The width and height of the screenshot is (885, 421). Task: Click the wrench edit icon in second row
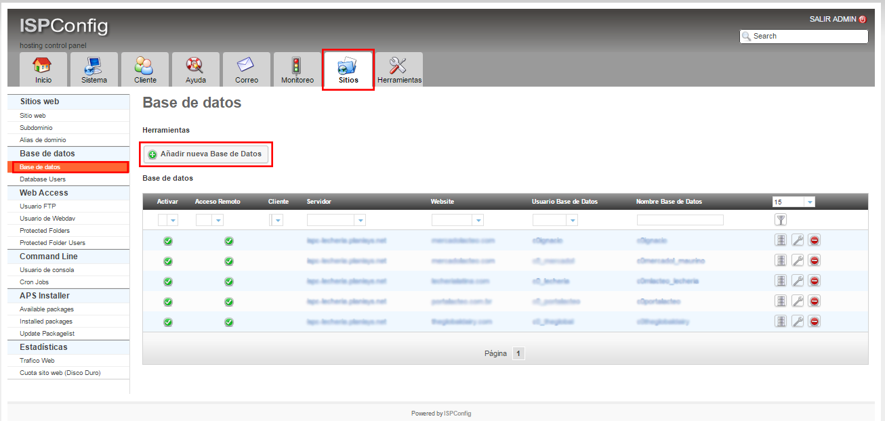click(798, 261)
